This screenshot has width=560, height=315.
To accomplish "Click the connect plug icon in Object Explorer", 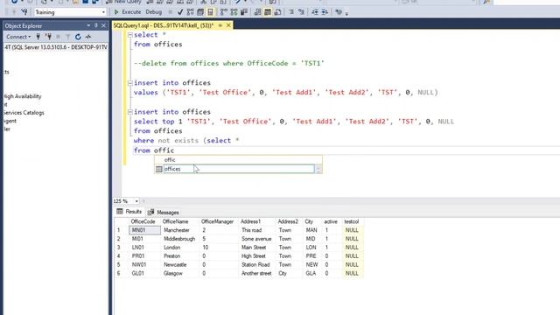I will [x=38, y=37].
